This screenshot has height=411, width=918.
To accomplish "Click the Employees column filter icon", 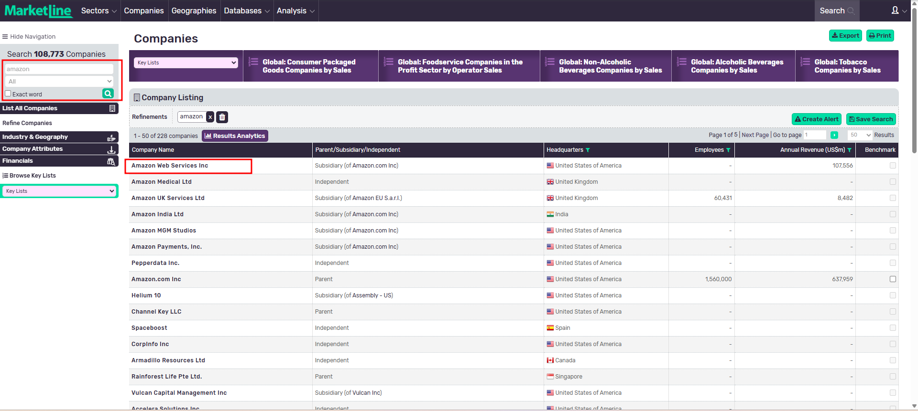I will coord(728,150).
